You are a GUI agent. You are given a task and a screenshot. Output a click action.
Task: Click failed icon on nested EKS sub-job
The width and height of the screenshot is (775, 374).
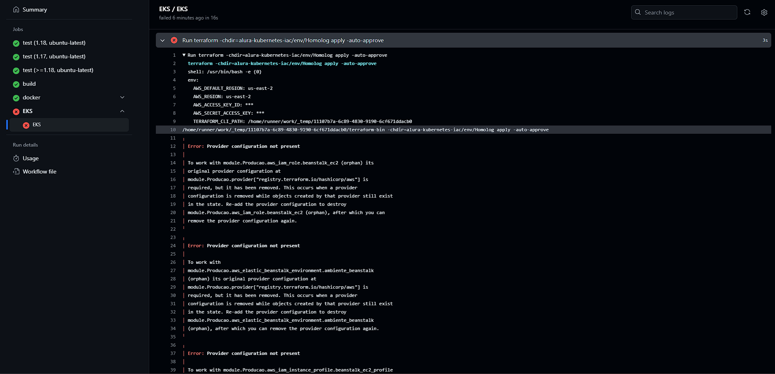click(26, 125)
